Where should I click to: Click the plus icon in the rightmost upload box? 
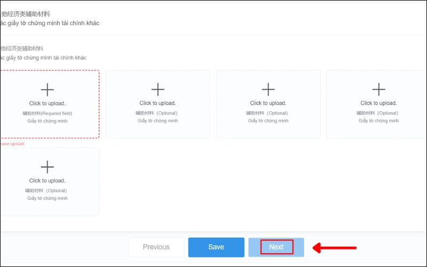point(378,89)
